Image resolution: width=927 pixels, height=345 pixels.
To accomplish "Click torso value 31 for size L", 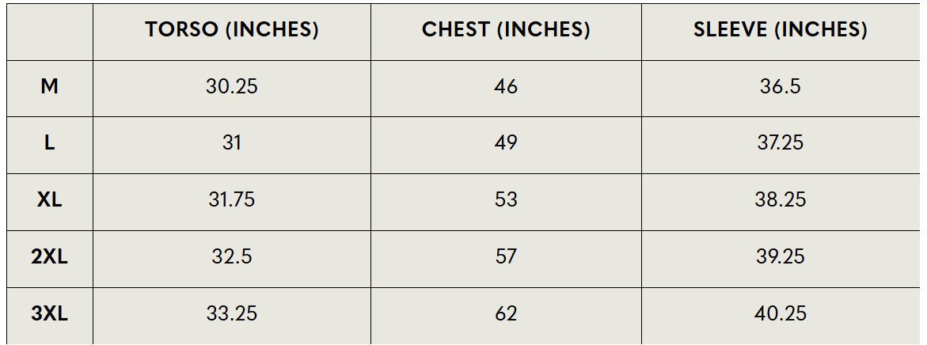I will point(231,143).
